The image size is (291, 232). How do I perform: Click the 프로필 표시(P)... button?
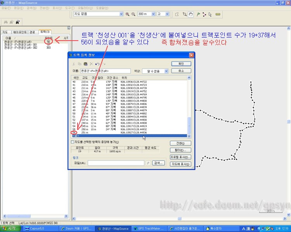[180, 157]
